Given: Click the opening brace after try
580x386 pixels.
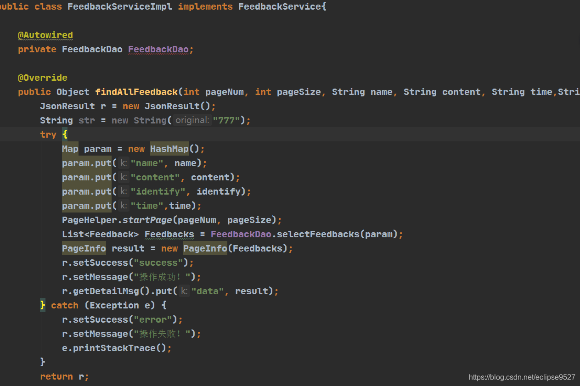Looking at the screenshot, I should pos(65,134).
